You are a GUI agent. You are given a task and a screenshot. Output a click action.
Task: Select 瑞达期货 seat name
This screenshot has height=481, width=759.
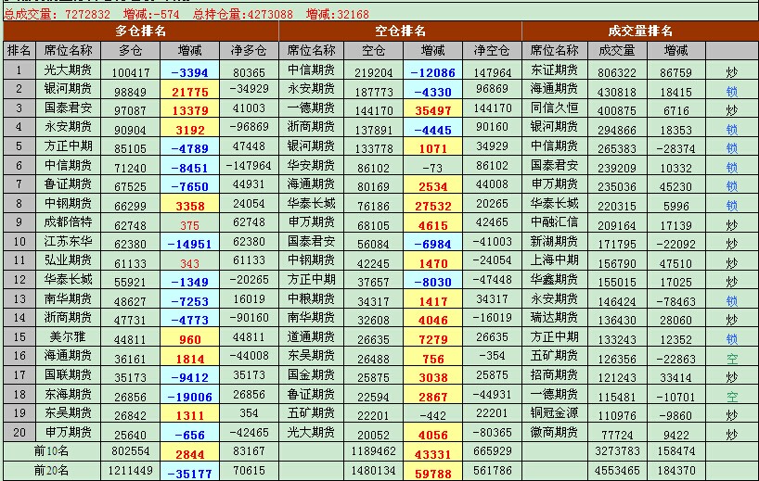554,317
